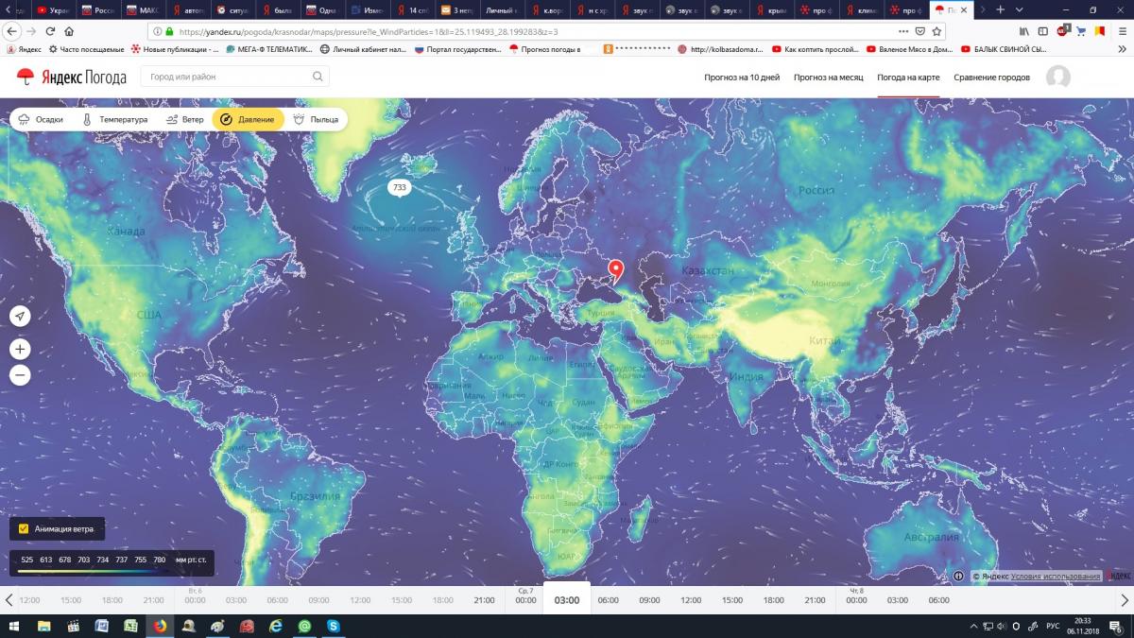Open the notification center icon
Viewport: 1134px width, 638px height.
coord(1115,626)
